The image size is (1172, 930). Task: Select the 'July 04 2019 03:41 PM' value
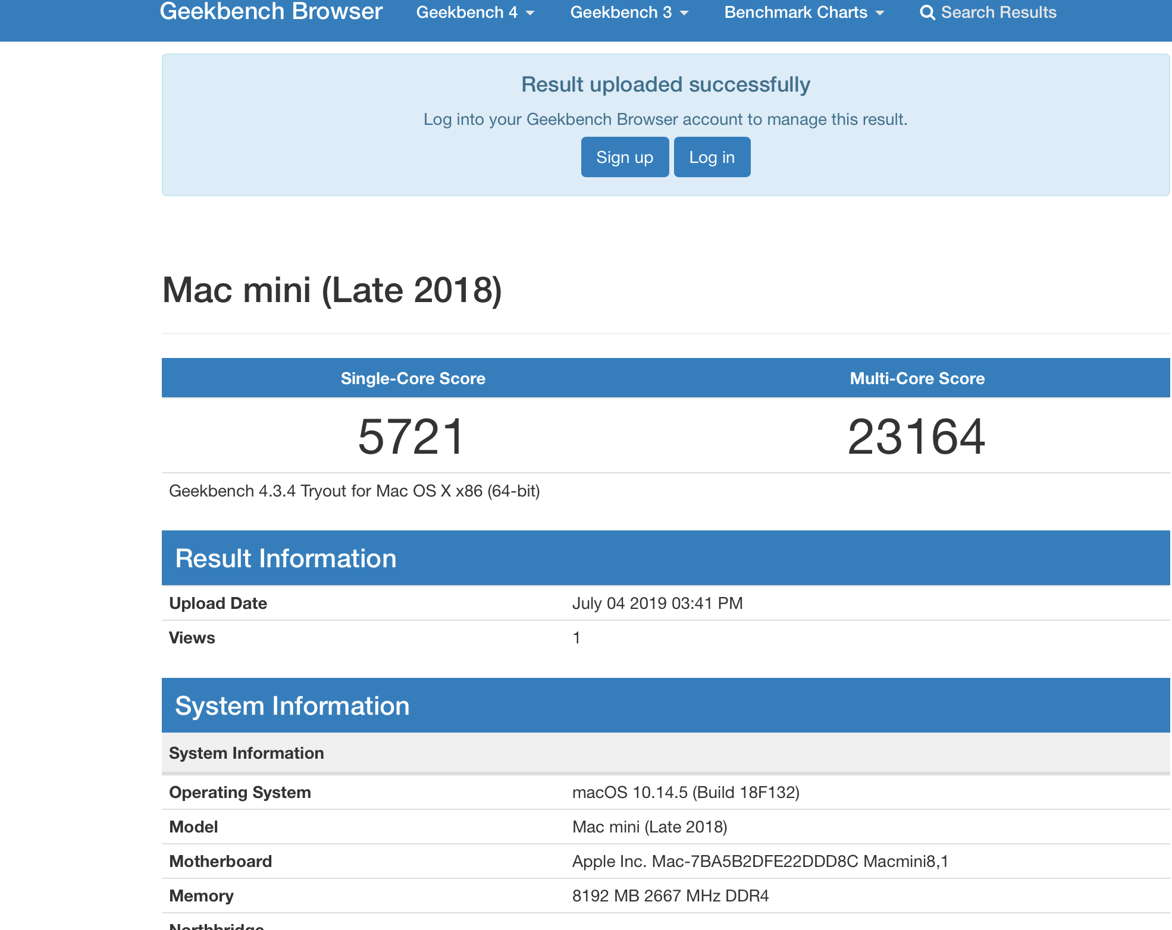point(657,604)
